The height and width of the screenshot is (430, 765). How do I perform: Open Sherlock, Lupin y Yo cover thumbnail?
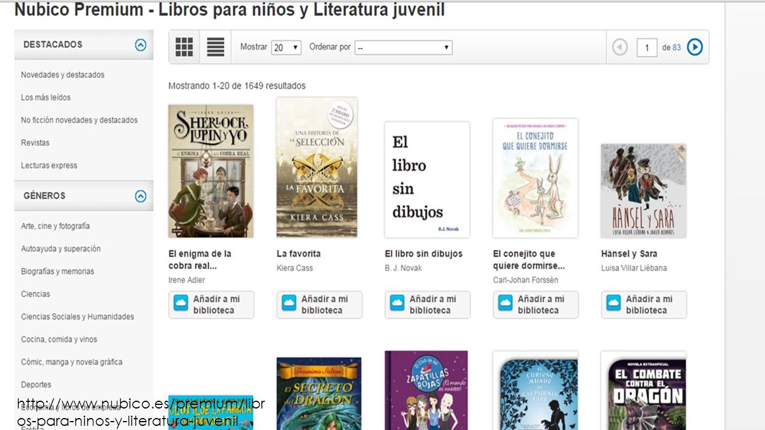point(211,171)
